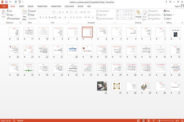Open the Arrange menu

point(138,15)
